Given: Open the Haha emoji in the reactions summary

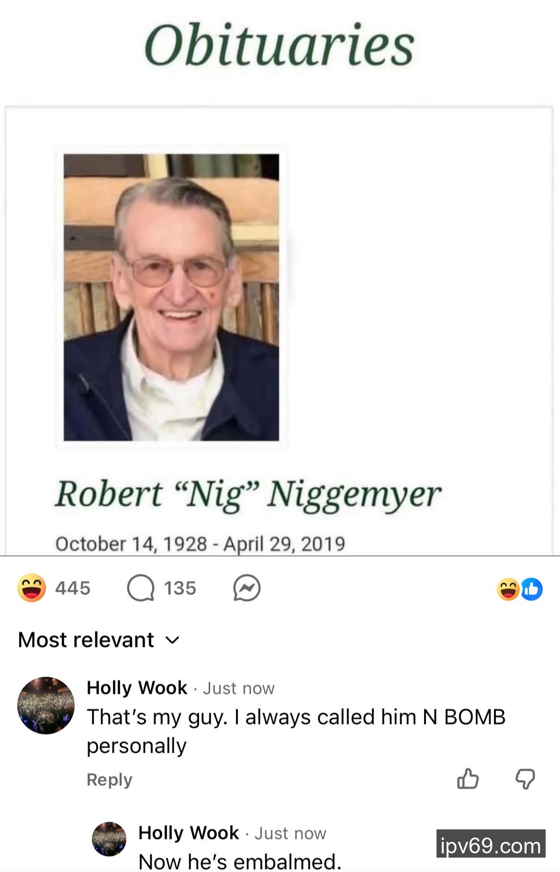Looking at the screenshot, I should [508, 589].
